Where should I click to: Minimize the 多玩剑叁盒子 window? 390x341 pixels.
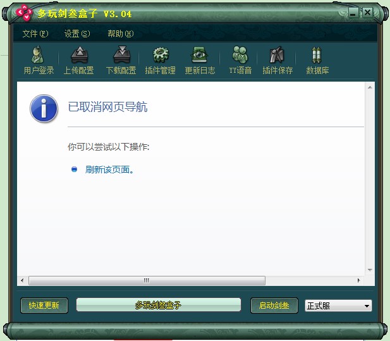coord(353,13)
